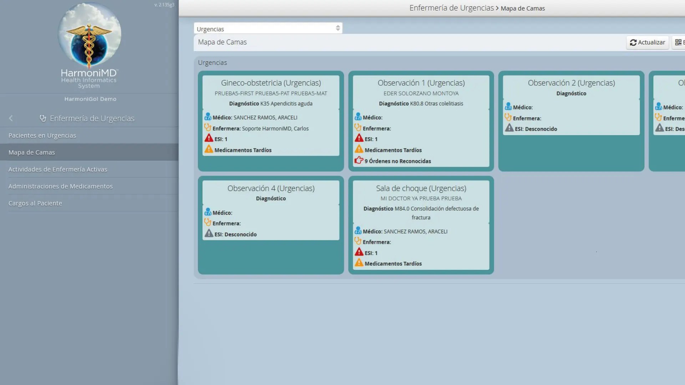Open the Observación 1 bed card title
The height and width of the screenshot is (385, 685).
click(421, 83)
